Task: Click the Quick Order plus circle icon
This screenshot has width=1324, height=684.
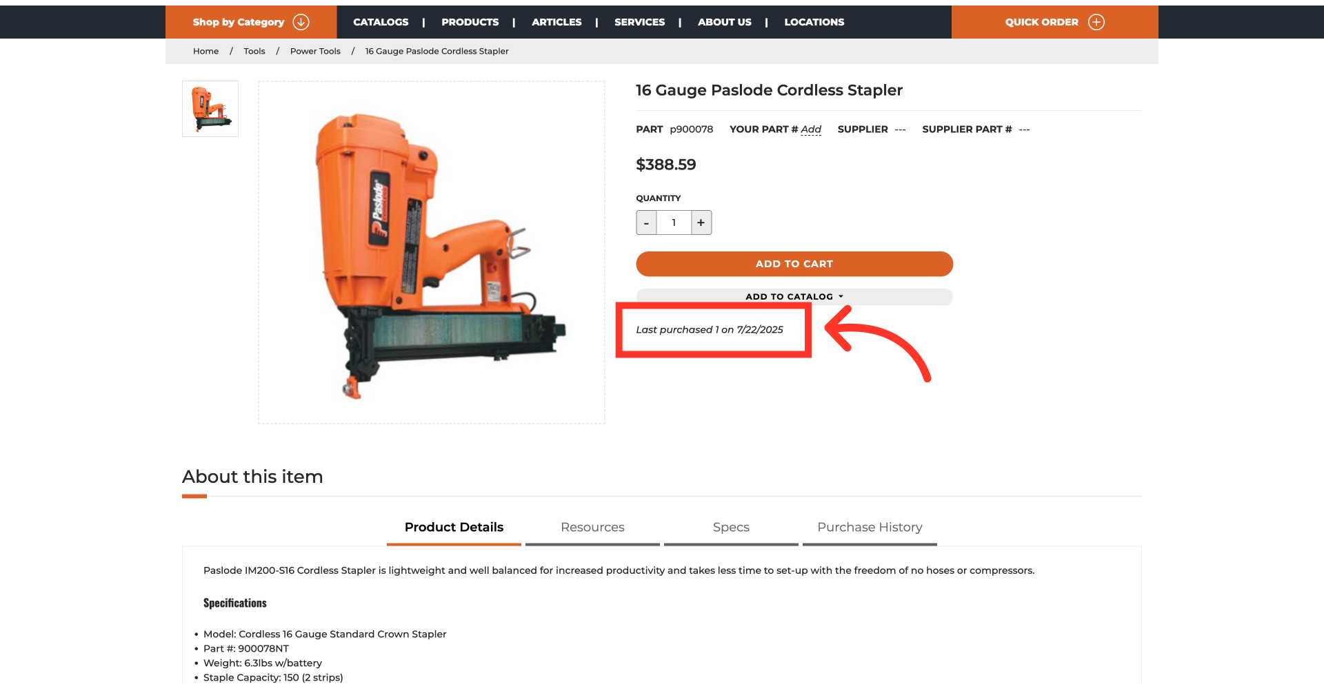Action: pos(1096,22)
